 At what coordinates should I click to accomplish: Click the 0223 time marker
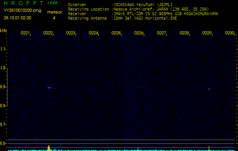(x=71, y=33)
